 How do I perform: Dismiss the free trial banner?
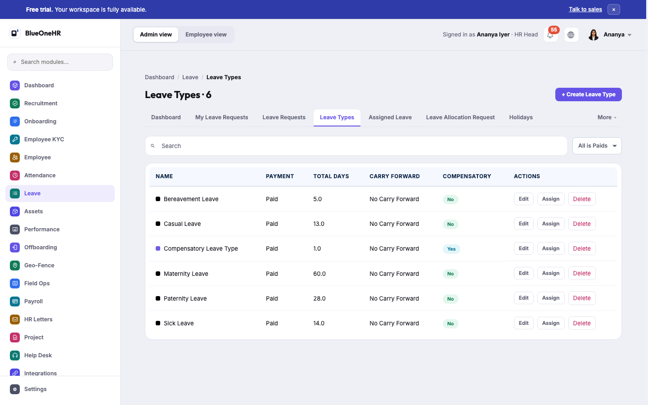613,9
